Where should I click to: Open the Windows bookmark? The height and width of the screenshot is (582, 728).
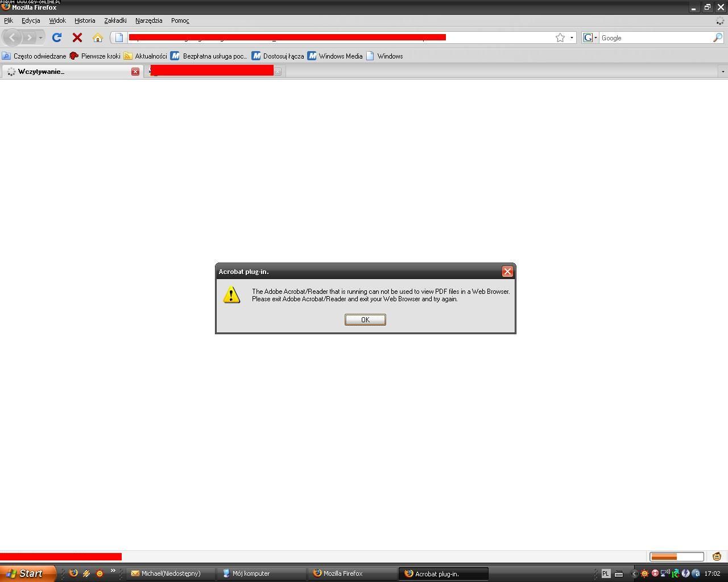(x=384, y=56)
